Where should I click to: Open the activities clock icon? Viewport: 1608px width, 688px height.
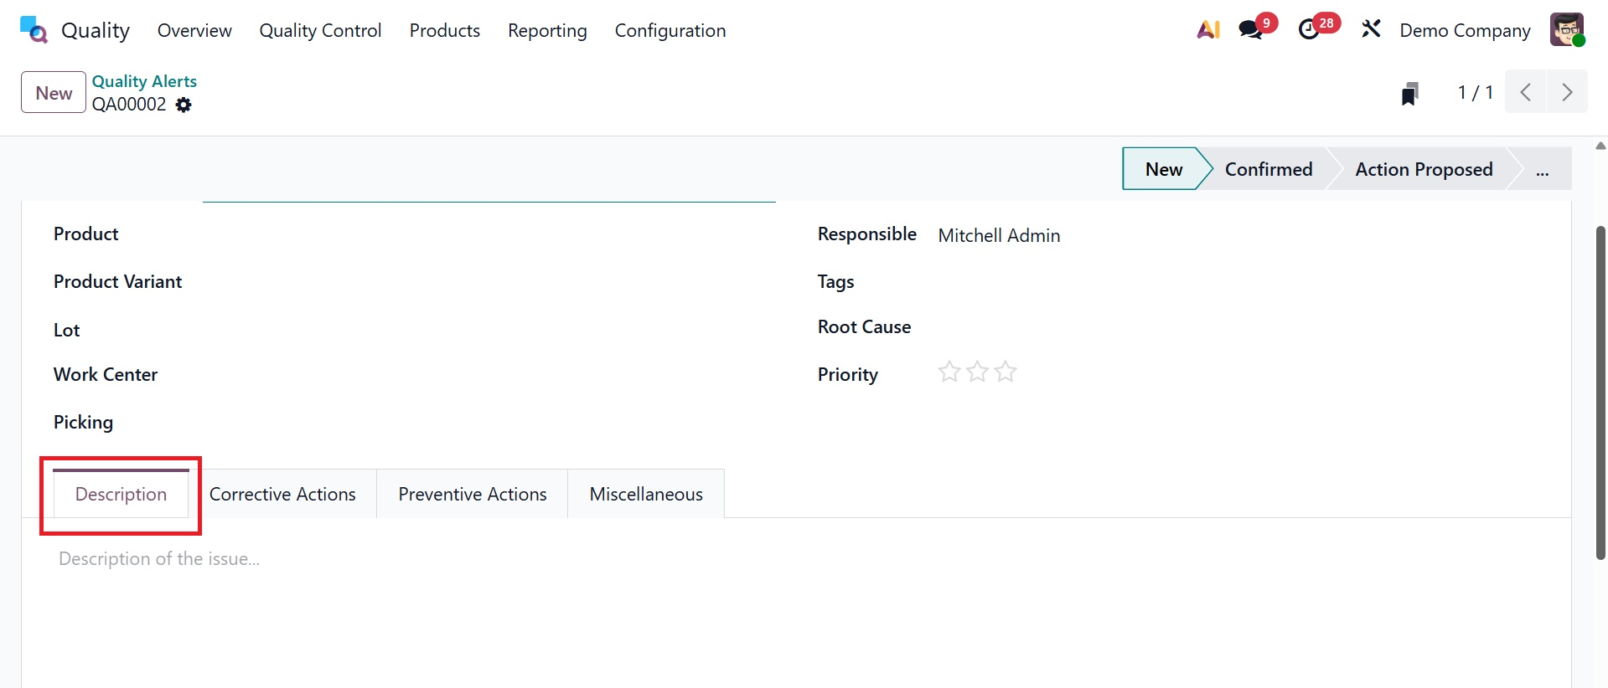[x=1309, y=30]
